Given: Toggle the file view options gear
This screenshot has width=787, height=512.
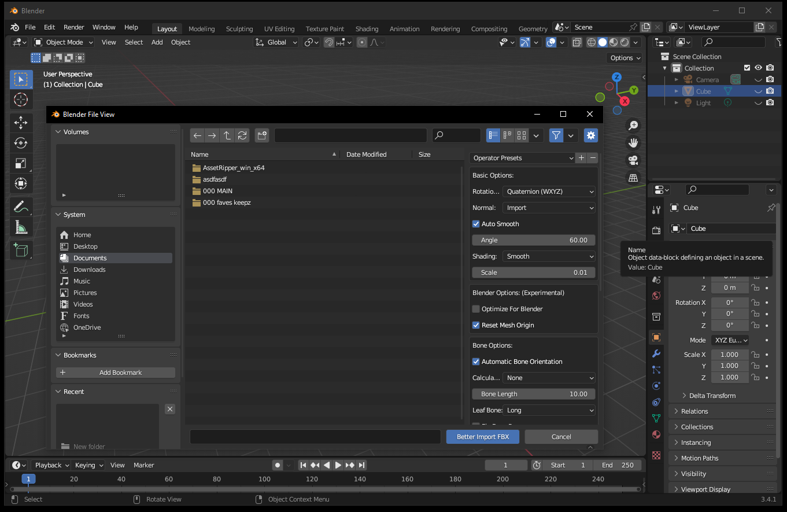Looking at the screenshot, I should (590, 135).
